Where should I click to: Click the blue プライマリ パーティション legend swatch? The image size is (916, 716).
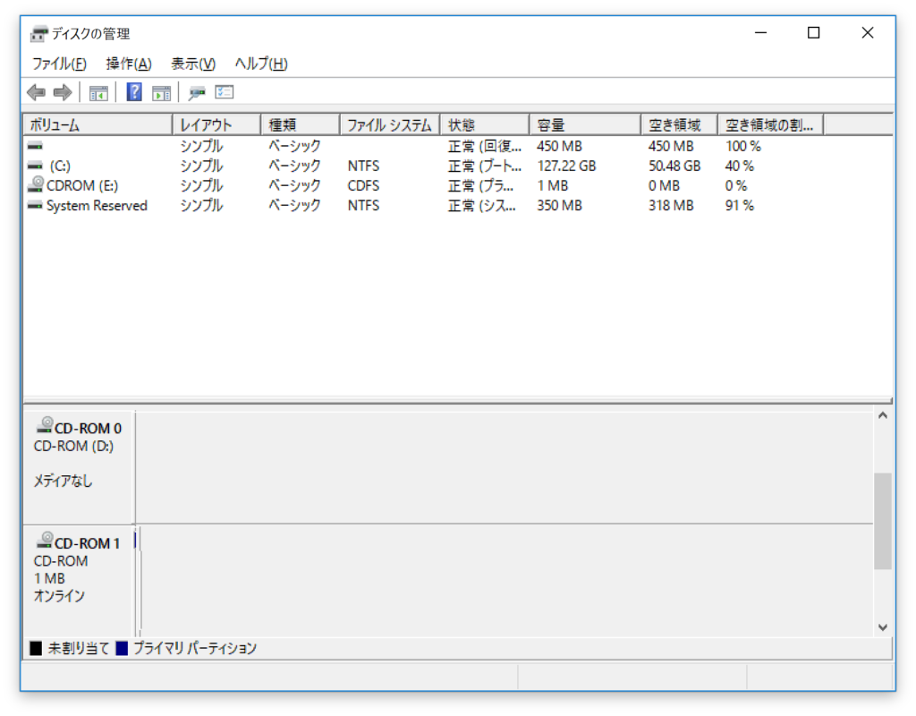pos(122,648)
